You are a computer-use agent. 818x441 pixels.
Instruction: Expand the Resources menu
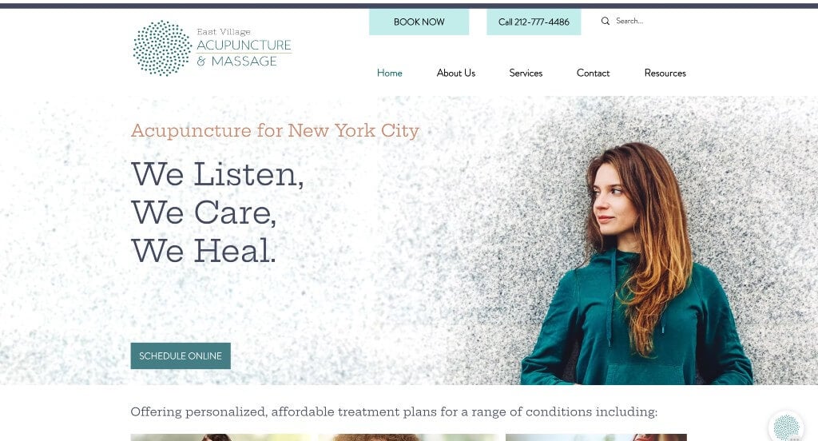pyautogui.click(x=665, y=73)
